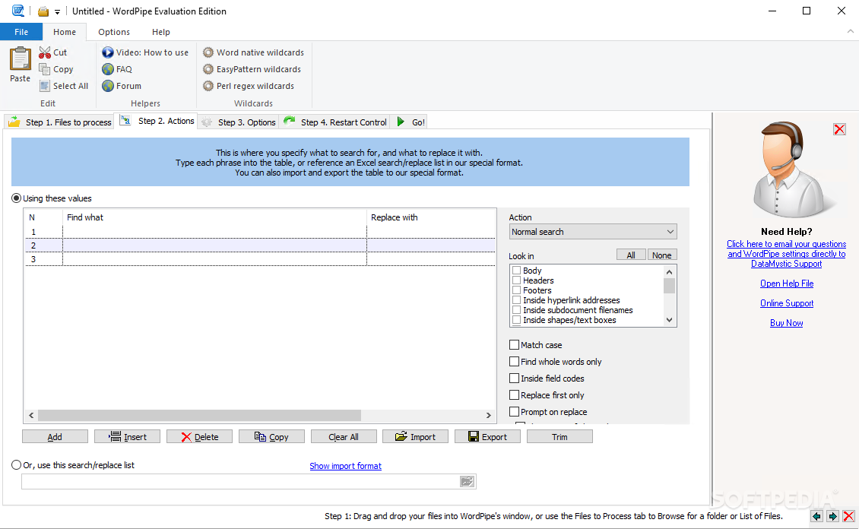Check the Headers checkbox
859x529 pixels.
(x=516, y=280)
